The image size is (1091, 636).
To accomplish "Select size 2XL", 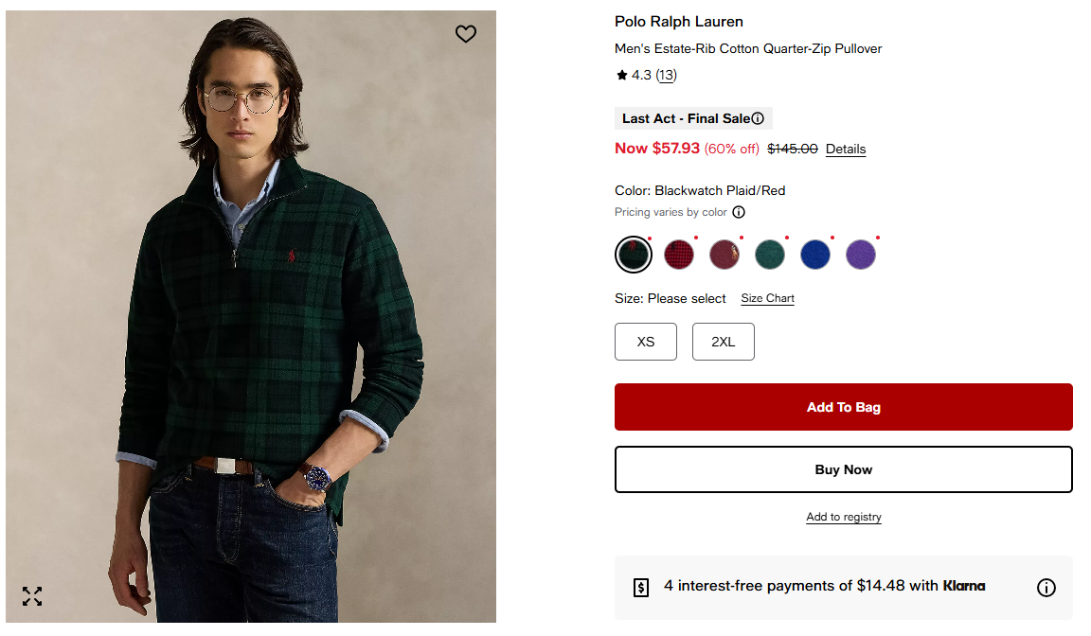I will [723, 342].
